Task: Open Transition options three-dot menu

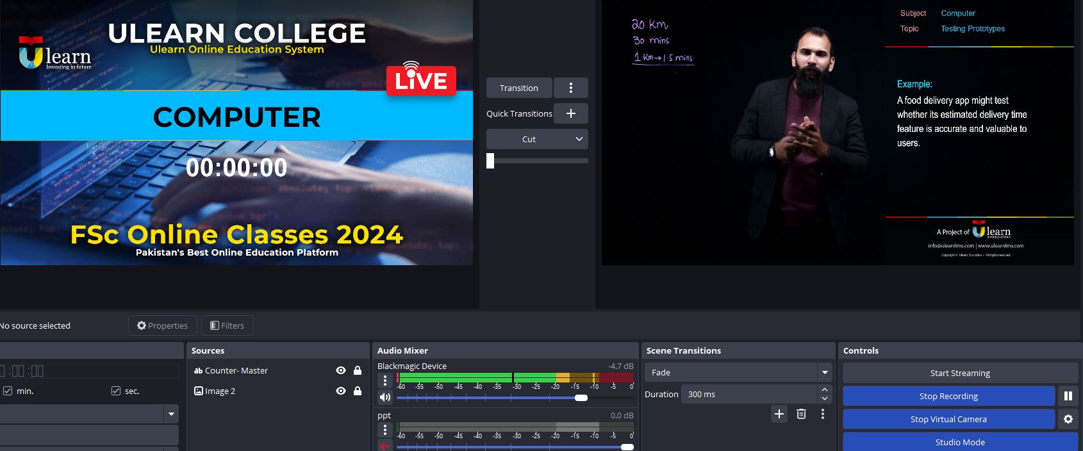Action: pyautogui.click(x=570, y=88)
